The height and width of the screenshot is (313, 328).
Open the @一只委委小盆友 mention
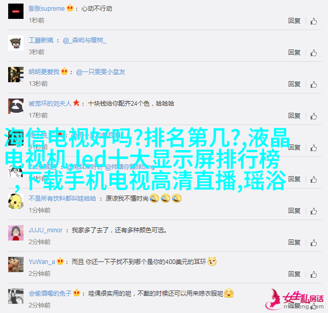tap(101, 72)
